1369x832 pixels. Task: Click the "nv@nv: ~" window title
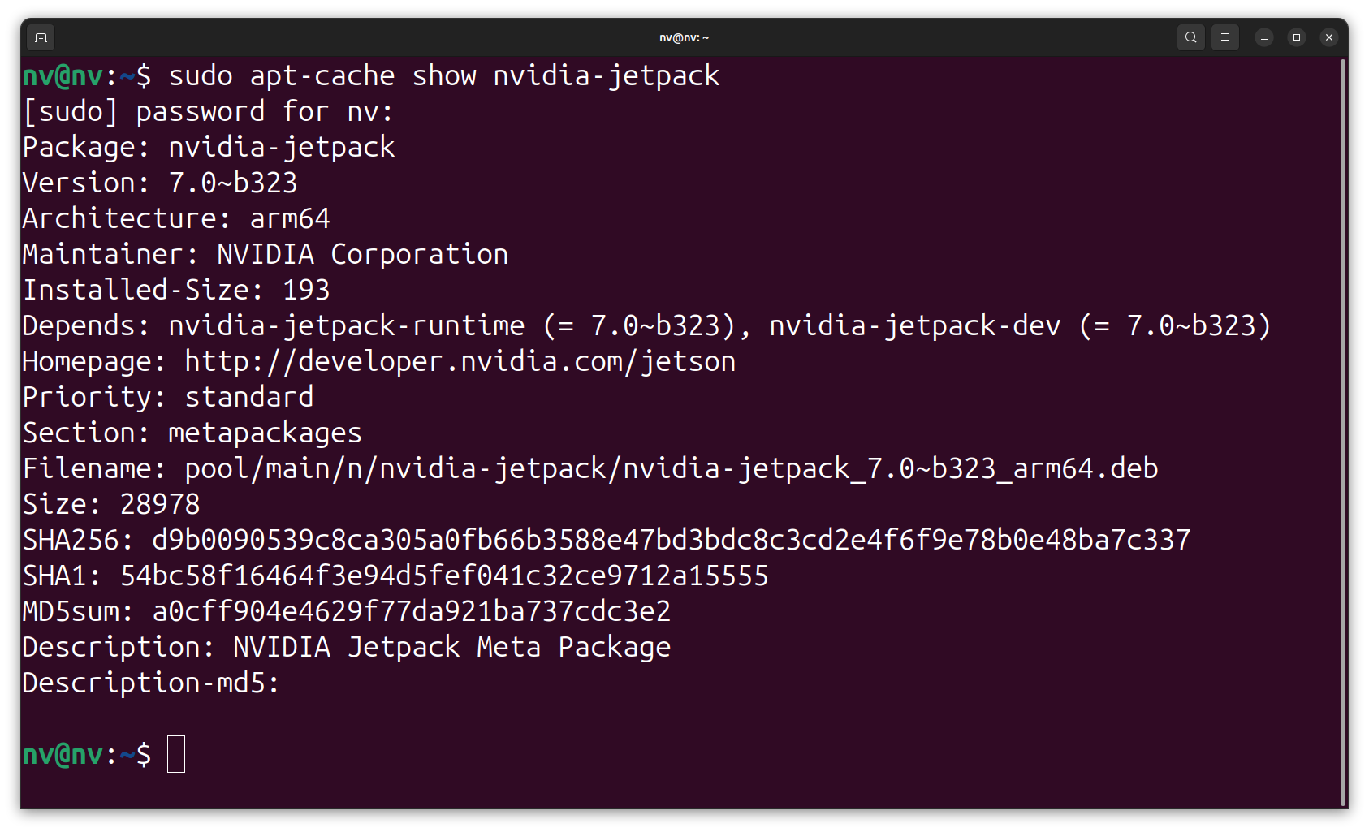684,37
